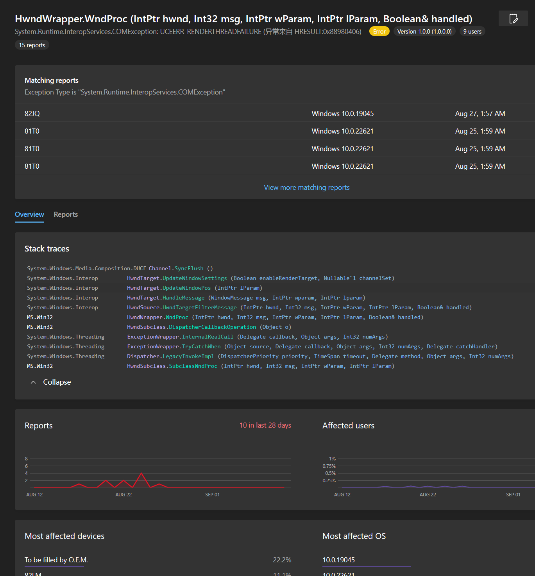Click the DUCE Channel.SyncFlush stack frame
The height and width of the screenshot is (576, 535).
coord(119,268)
